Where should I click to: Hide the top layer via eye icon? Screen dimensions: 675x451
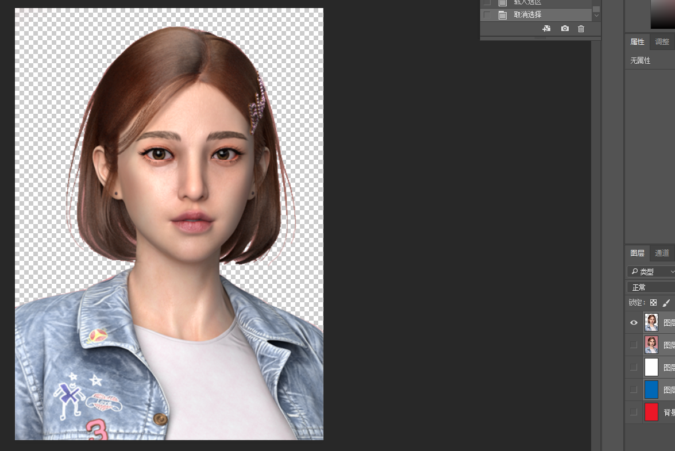click(x=634, y=323)
